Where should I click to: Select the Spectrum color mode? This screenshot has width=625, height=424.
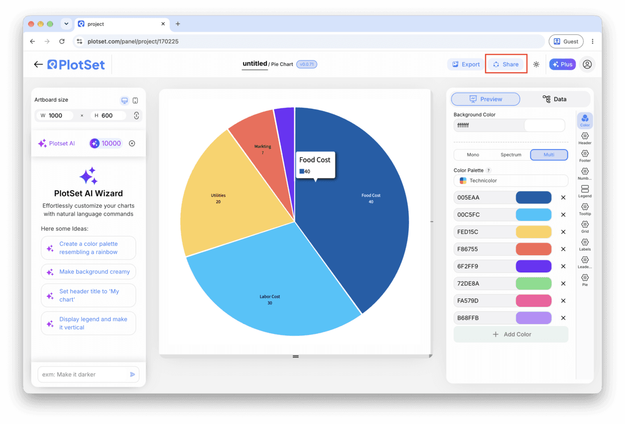pos(511,155)
